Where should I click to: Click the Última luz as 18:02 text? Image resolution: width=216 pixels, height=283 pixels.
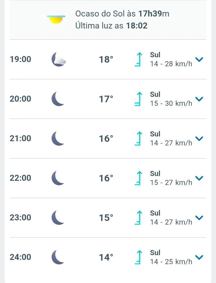click(111, 26)
